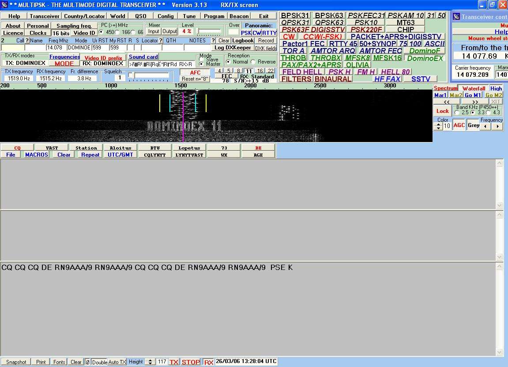Select the OLIVIA mode button
508x367 pixels.
point(357,65)
